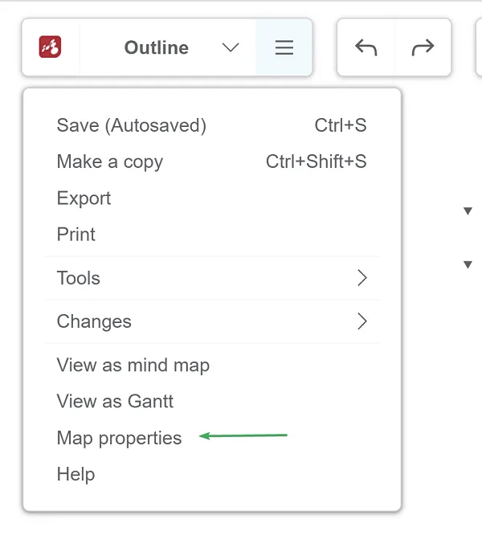The width and height of the screenshot is (482, 552).
Task: Redo the last undone action
Action: tap(422, 47)
